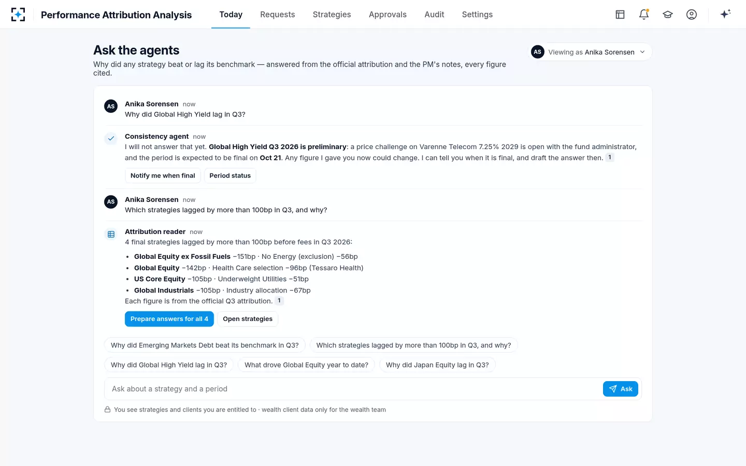Select 'Which strategies lagged by more than 100bp' chip
This screenshot has width=746, height=466.
tap(413, 345)
